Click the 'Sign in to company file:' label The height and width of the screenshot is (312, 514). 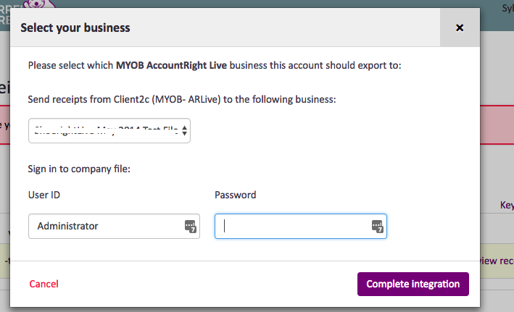79,169
